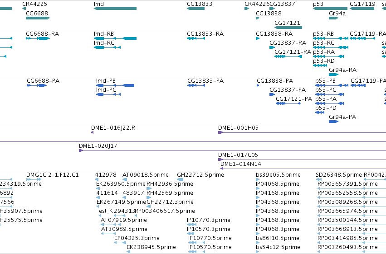Select the p53-PD protein label

(x=326, y=108)
